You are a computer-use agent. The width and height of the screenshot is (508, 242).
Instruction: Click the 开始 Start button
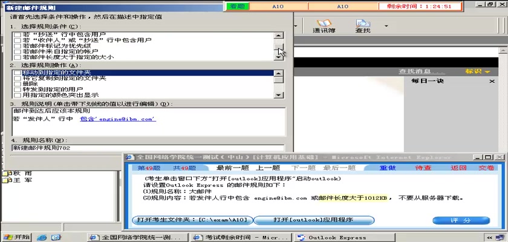(x=16, y=237)
